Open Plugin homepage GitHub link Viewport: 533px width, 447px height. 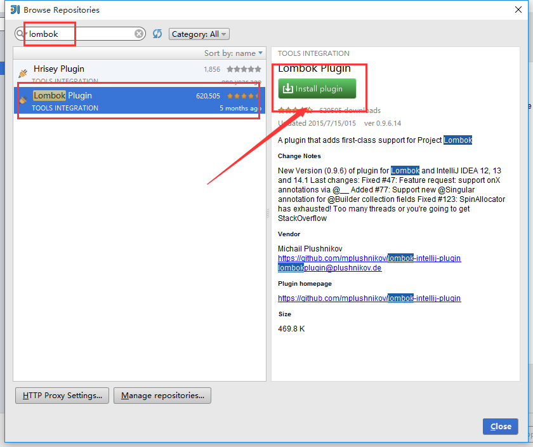coord(369,298)
